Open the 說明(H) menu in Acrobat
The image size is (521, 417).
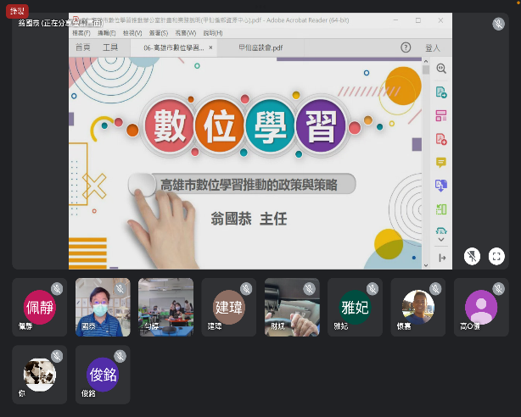click(213, 33)
